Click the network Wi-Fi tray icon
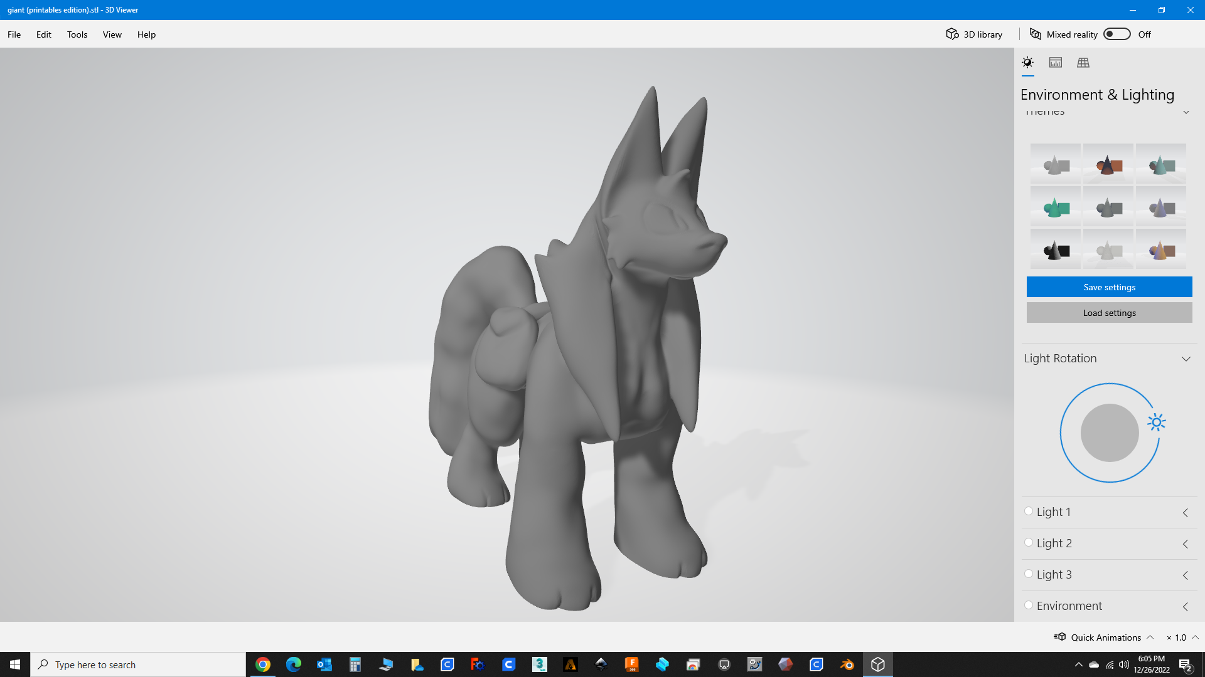This screenshot has width=1205, height=677. point(1109,664)
